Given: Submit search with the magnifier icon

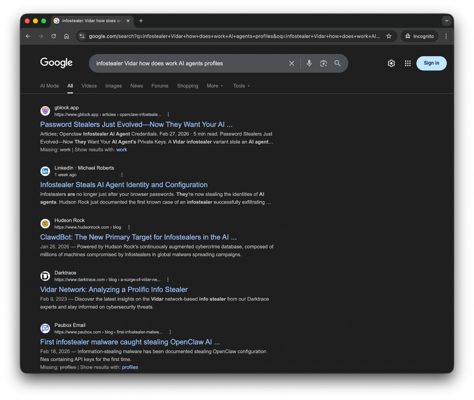Looking at the screenshot, I should tap(338, 63).
